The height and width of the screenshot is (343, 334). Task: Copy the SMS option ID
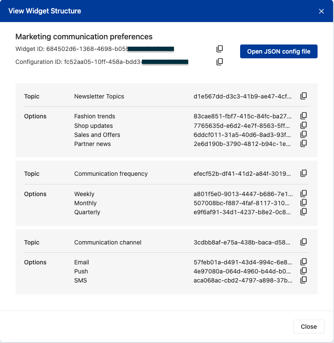point(304,280)
